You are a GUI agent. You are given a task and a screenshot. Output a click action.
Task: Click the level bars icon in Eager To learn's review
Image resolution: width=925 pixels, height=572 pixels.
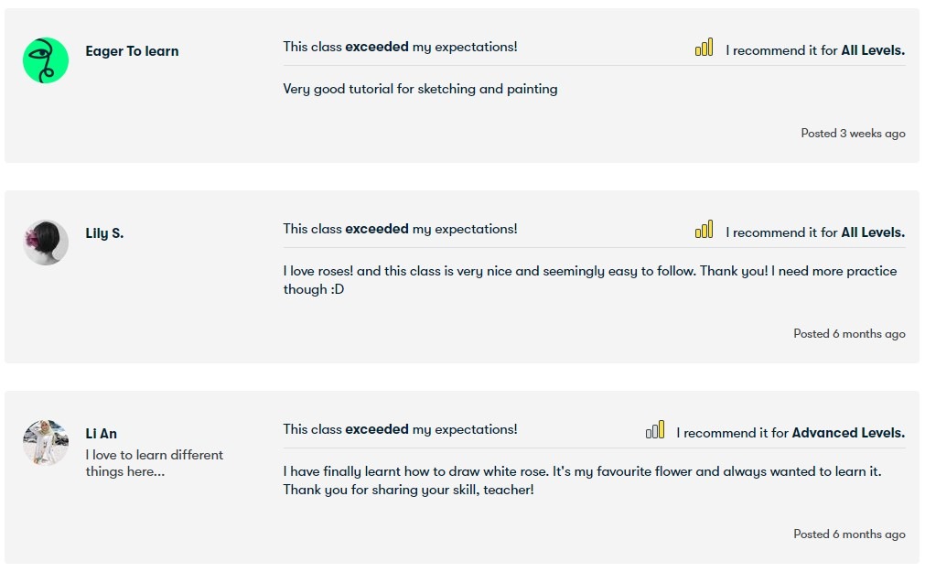coord(704,48)
